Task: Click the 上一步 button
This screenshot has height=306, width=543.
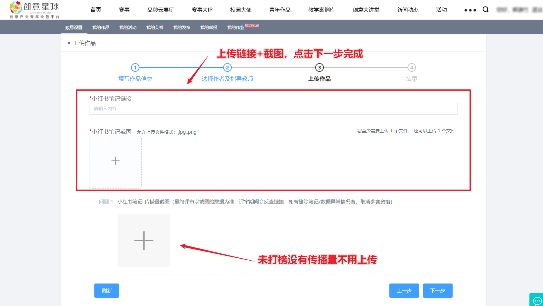Action: pos(404,290)
